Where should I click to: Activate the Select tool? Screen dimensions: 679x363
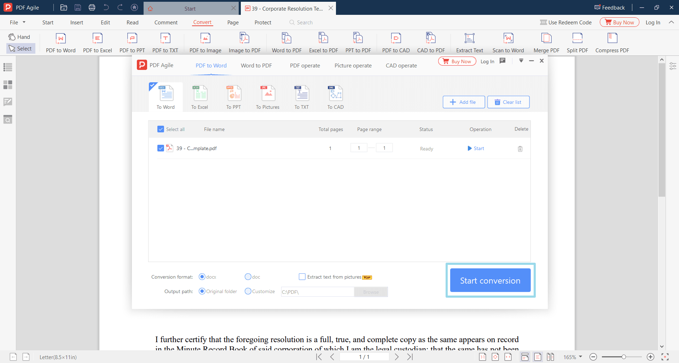21,48
